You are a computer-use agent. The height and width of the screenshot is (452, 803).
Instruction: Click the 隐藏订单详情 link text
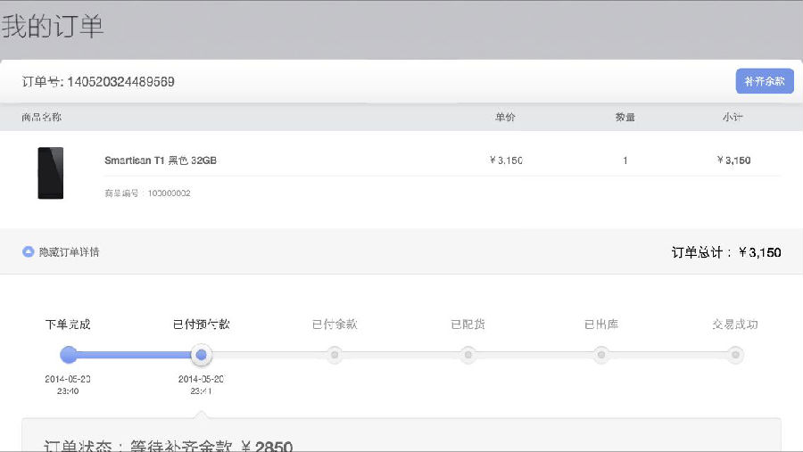pos(69,251)
